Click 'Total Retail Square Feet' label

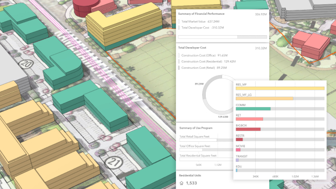pyautogui.click(x=194, y=136)
